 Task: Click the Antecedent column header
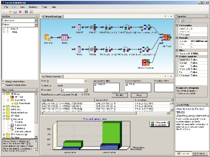(x=114, y=100)
